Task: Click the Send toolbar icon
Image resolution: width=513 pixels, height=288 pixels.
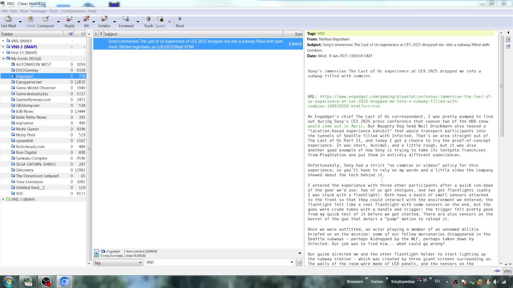Action: pos(30,22)
